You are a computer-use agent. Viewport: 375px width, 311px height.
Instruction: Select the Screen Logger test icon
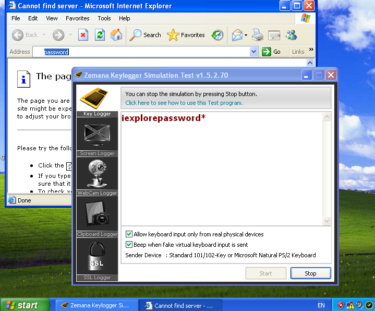point(97,135)
